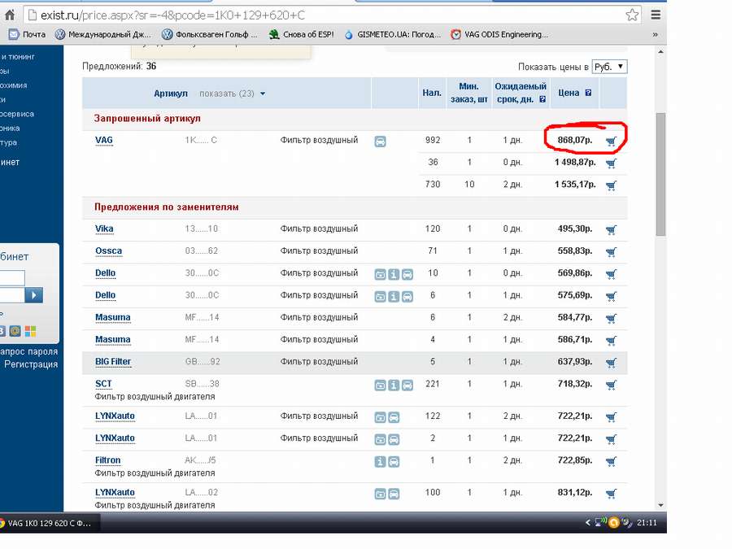This screenshot has width=732, height=549.
Task: Add the 1 535,17р. offer to cart
Action: [611, 185]
